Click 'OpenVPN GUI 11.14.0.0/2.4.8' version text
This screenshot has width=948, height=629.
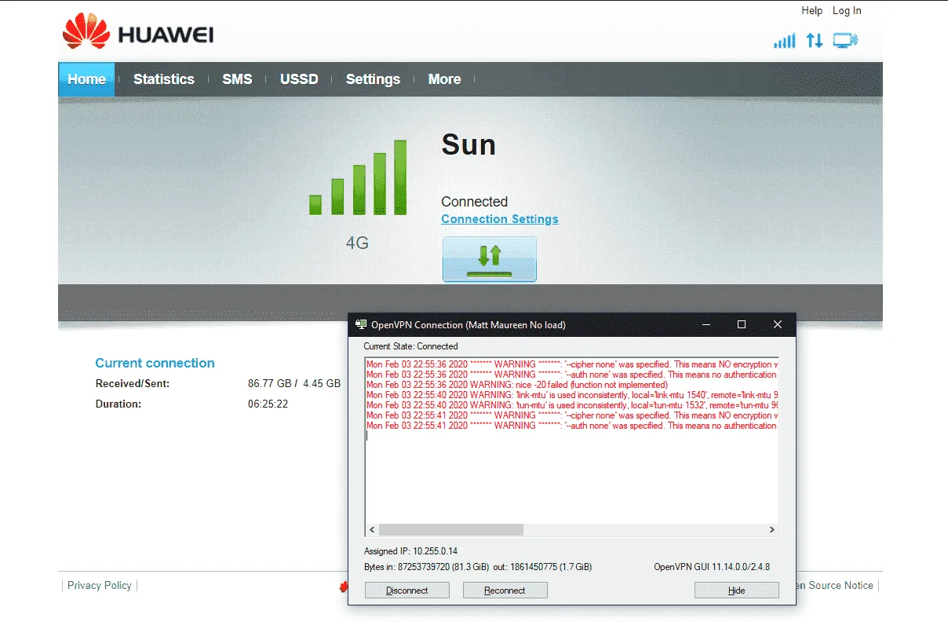pos(712,566)
